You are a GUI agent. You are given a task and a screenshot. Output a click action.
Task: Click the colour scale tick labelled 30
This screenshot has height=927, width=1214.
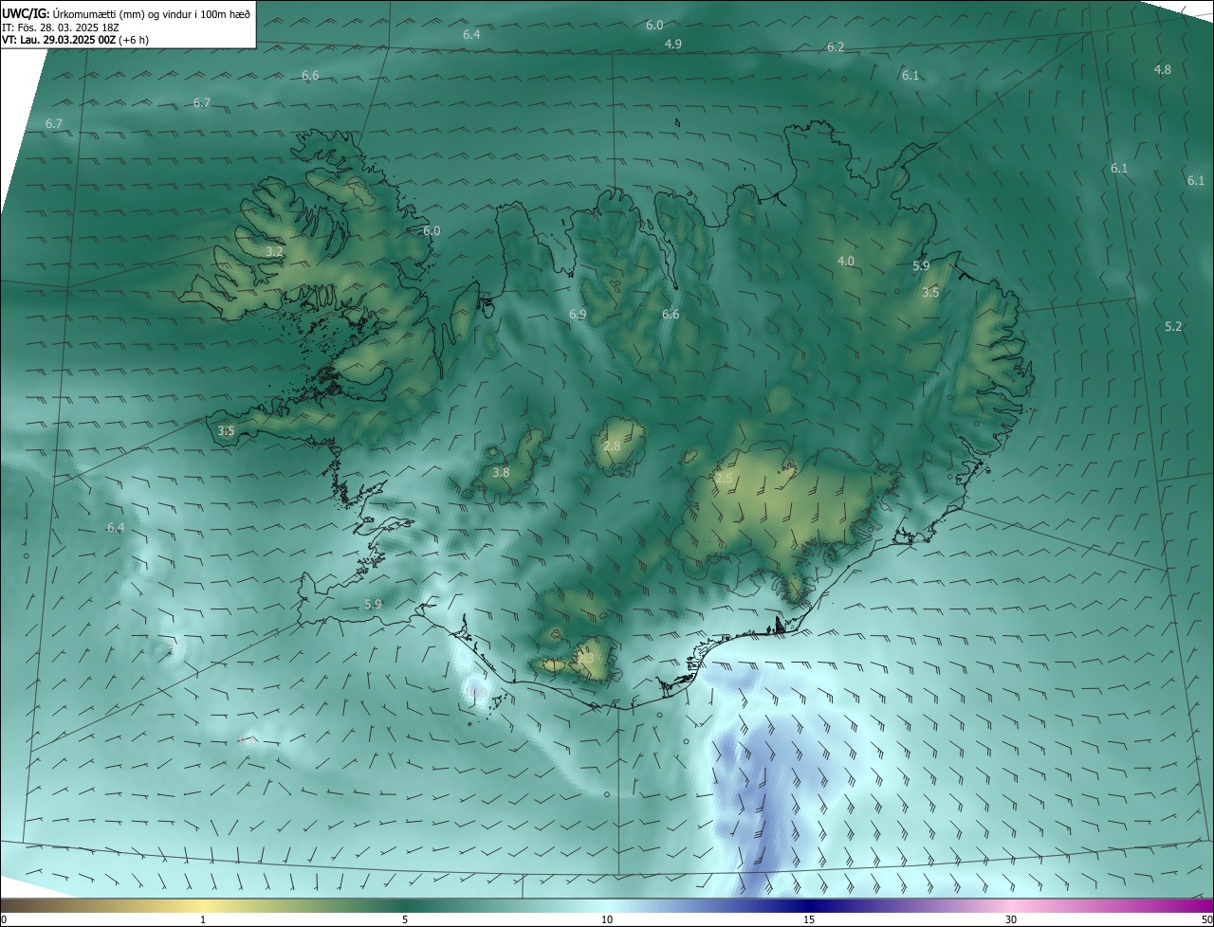point(1011,919)
